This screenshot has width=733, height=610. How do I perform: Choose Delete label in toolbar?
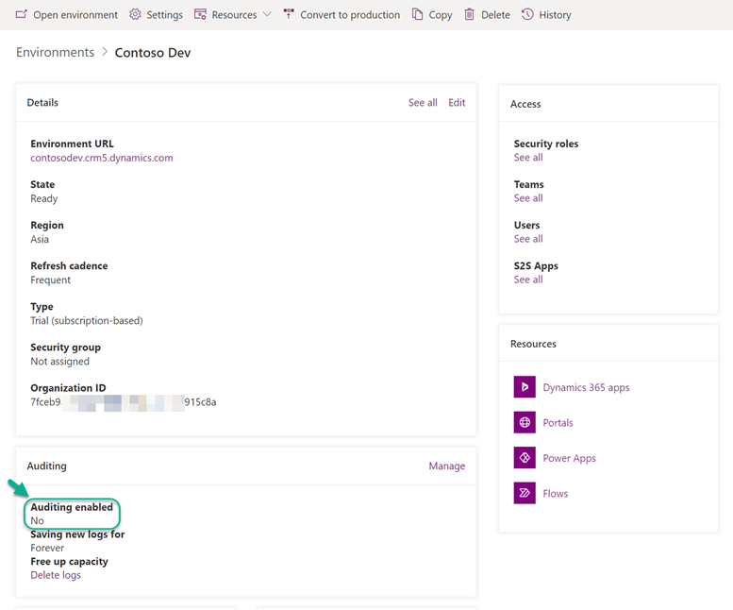click(x=495, y=15)
